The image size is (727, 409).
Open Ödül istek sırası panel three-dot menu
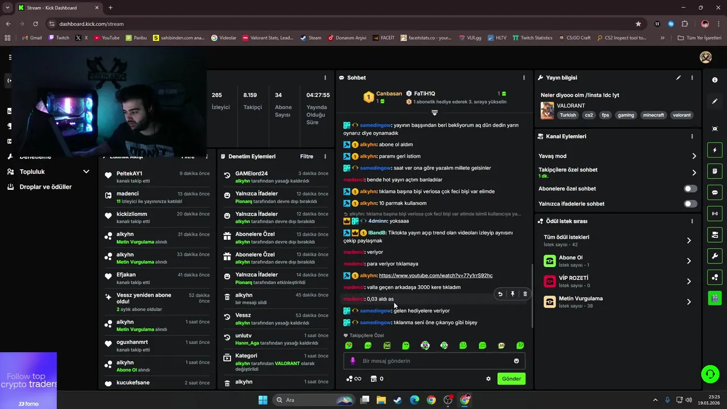click(x=692, y=221)
